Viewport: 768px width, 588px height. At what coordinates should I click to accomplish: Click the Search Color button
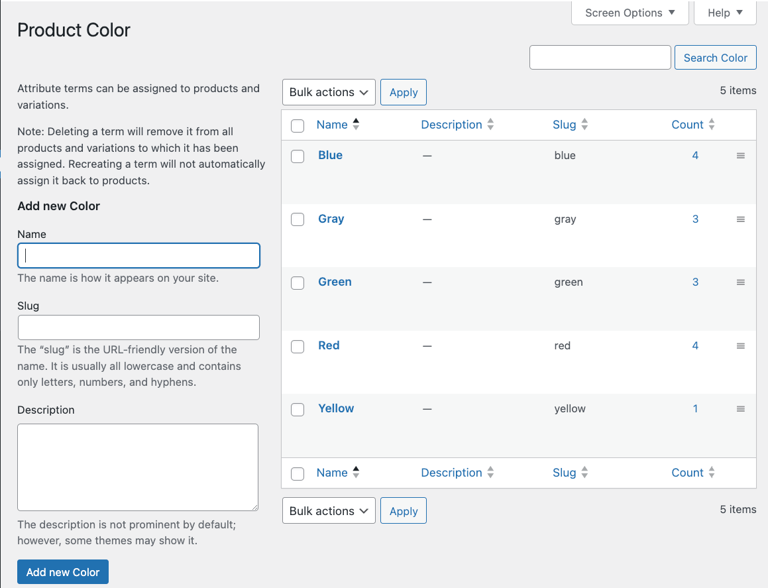716,57
